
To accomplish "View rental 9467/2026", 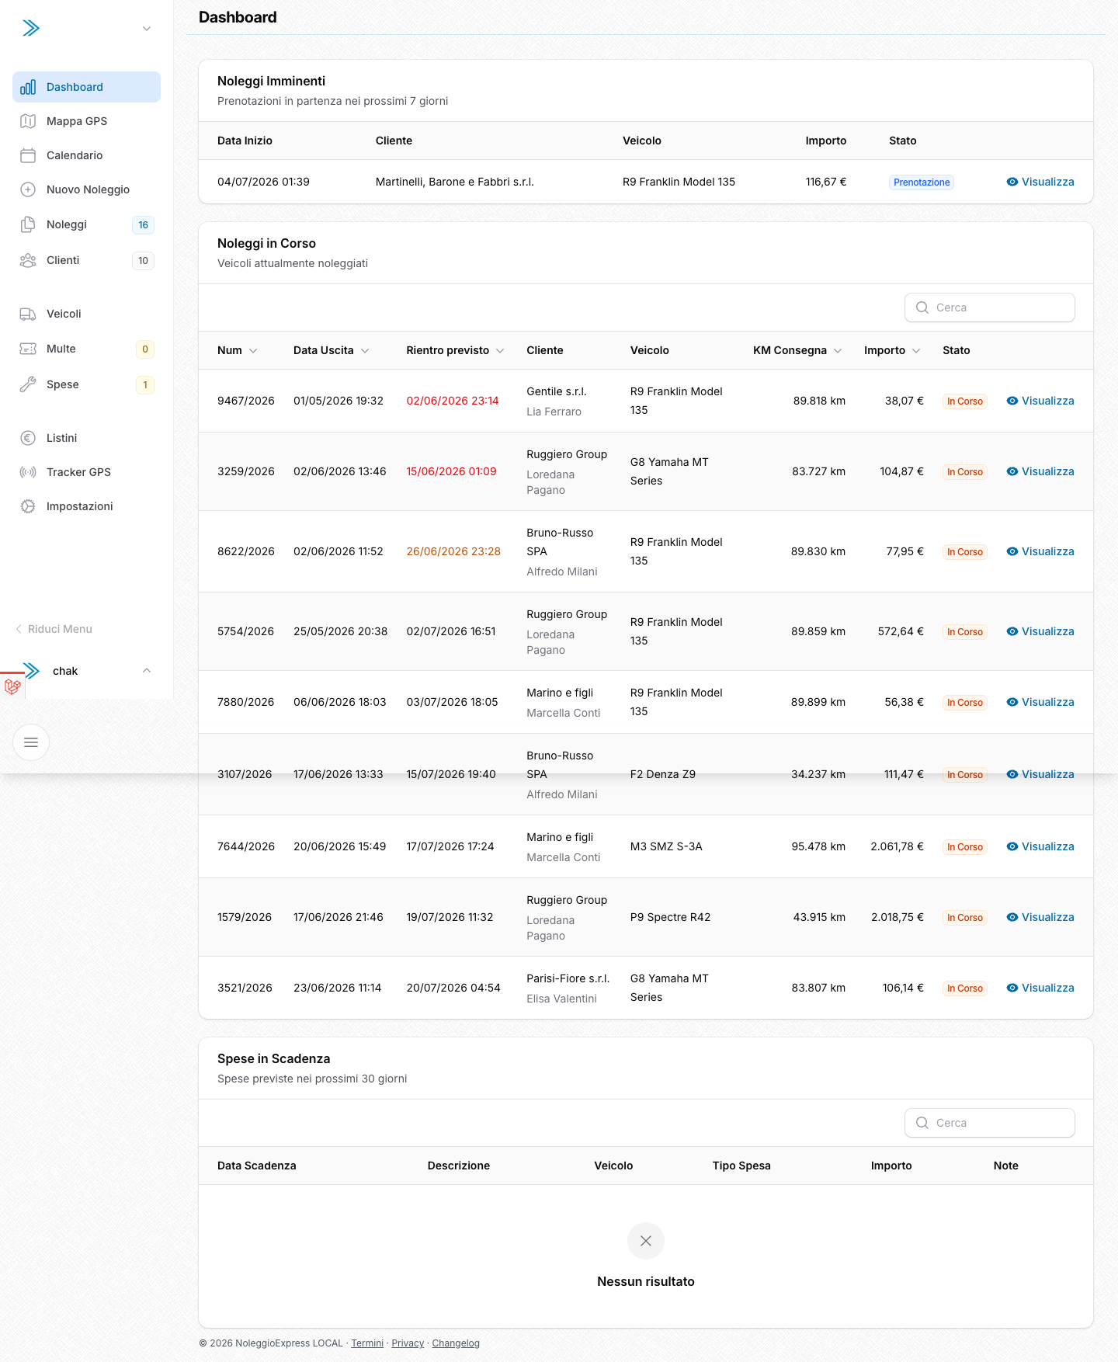I will point(1040,401).
